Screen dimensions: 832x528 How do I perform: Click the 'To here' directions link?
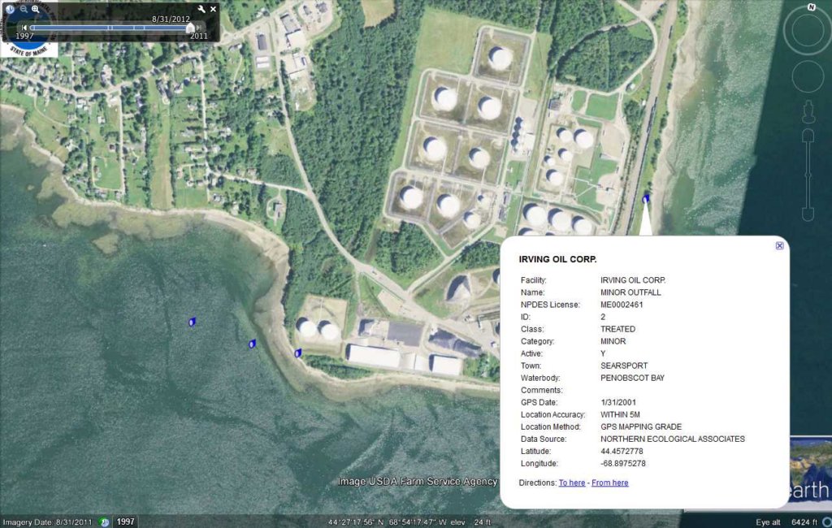[571, 483]
